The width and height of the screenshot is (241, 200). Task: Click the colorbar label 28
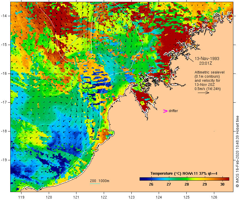(187, 184)
